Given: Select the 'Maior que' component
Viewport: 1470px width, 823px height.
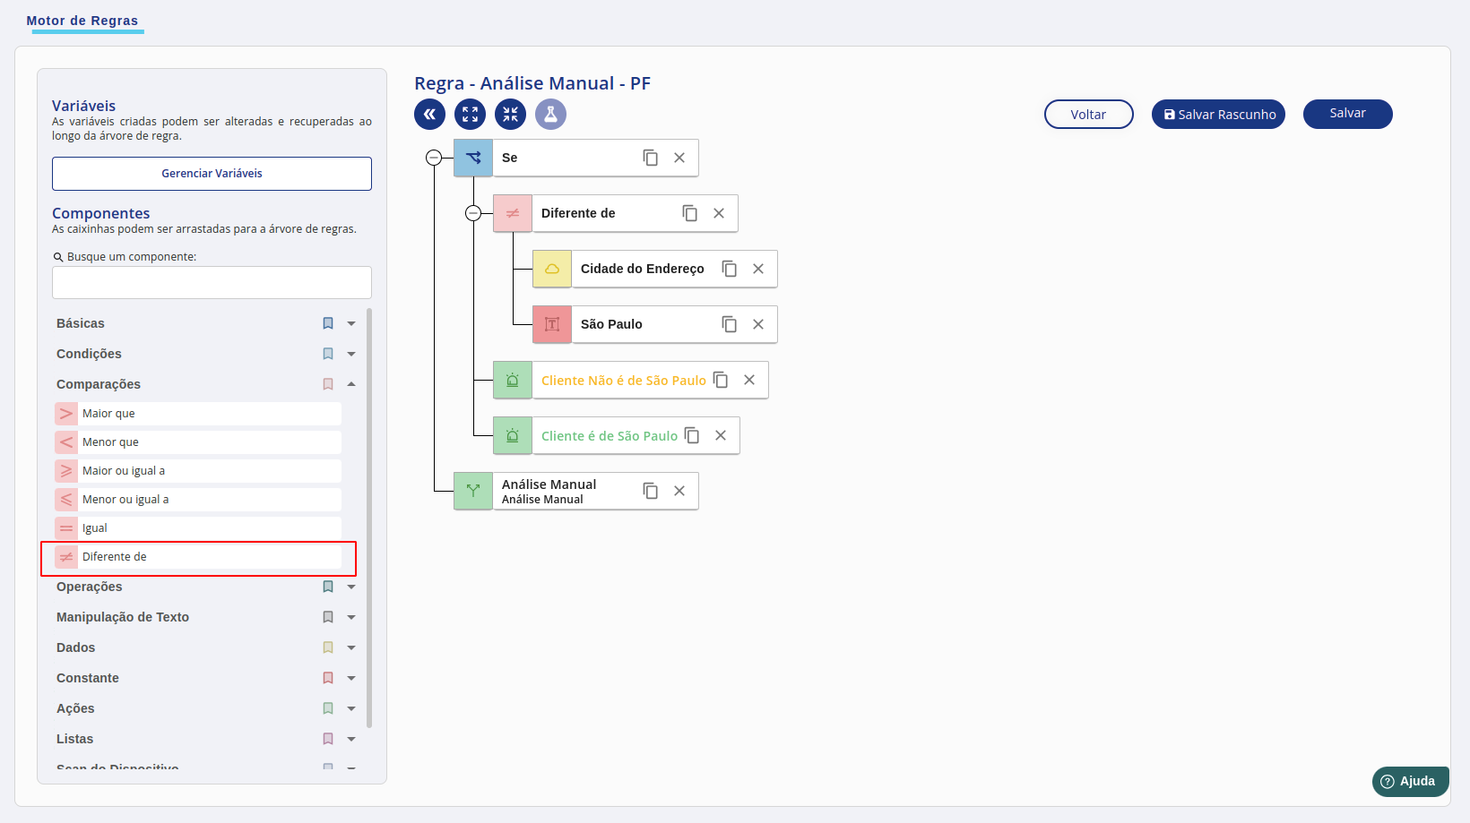Looking at the screenshot, I should coord(198,414).
